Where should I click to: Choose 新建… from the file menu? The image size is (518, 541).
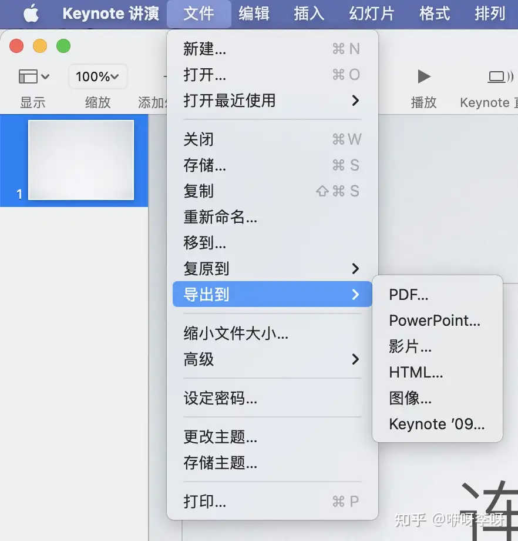(273, 49)
